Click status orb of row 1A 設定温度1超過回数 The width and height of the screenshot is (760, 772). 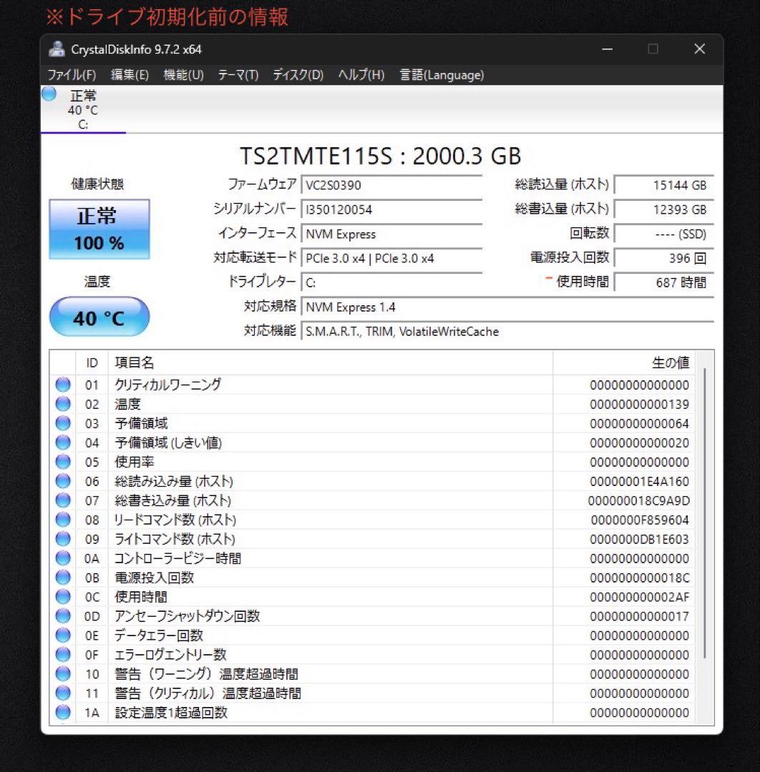[x=63, y=712]
